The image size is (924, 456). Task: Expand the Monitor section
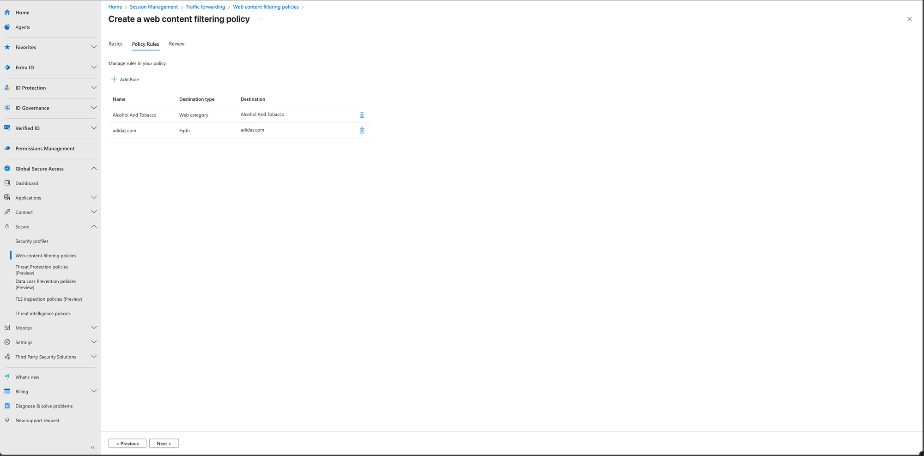pyautogui.click(x=94, y=328)
